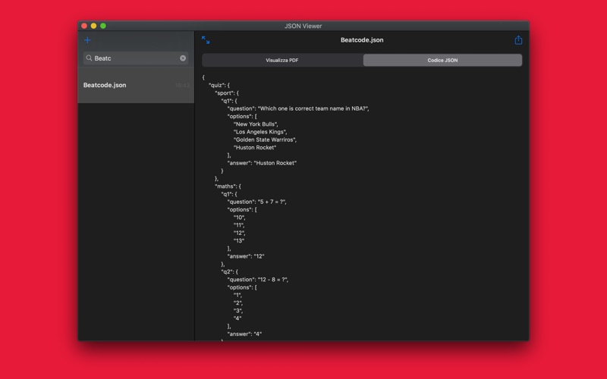This screenshot has width=607, height=379.
Task: Maximize the JSON Viewer window
Action: tap(103, 26)
